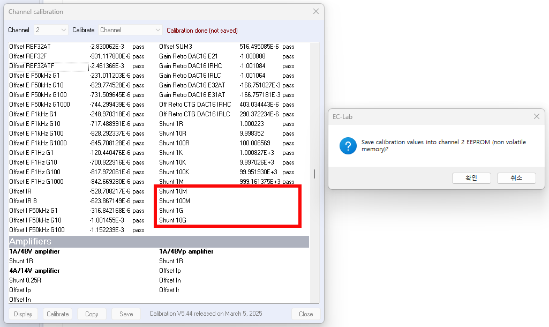549x327 pixels.
Task: Click the Close button at bottom
Action: coord(306,314)
